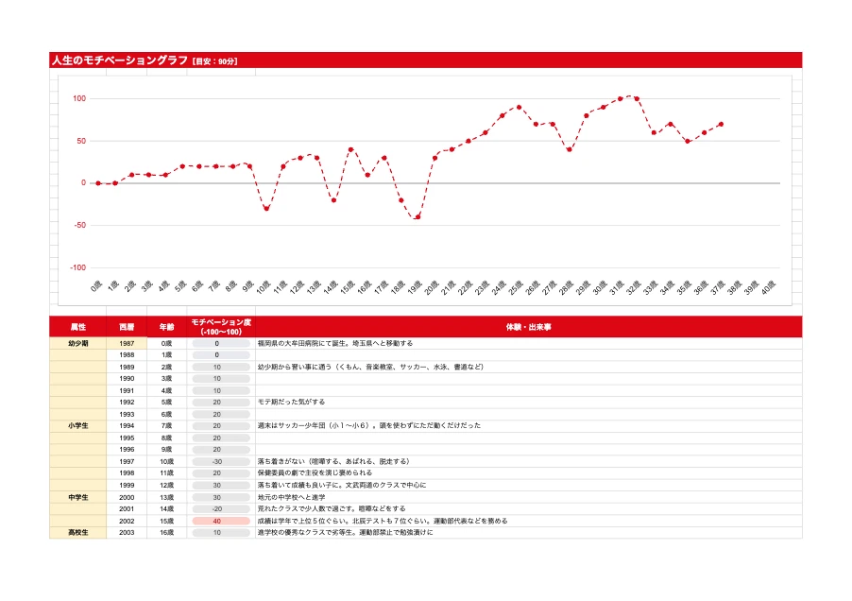Click chart data point at 19歳 lowest value
852x601 pixels.
(417, 217)
